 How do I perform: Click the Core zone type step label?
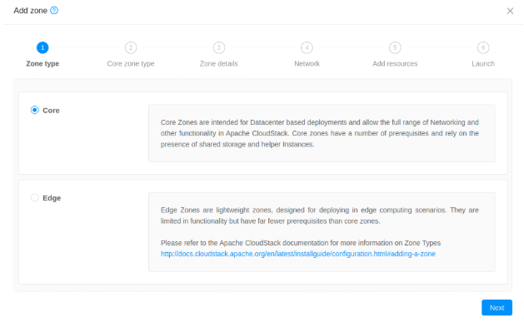131,64
